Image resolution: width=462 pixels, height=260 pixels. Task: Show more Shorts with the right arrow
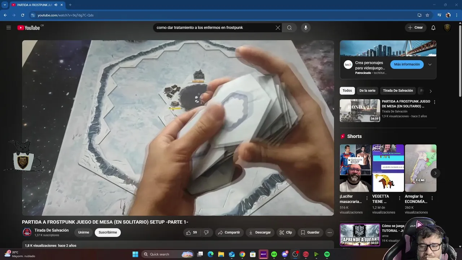(435, 173)
